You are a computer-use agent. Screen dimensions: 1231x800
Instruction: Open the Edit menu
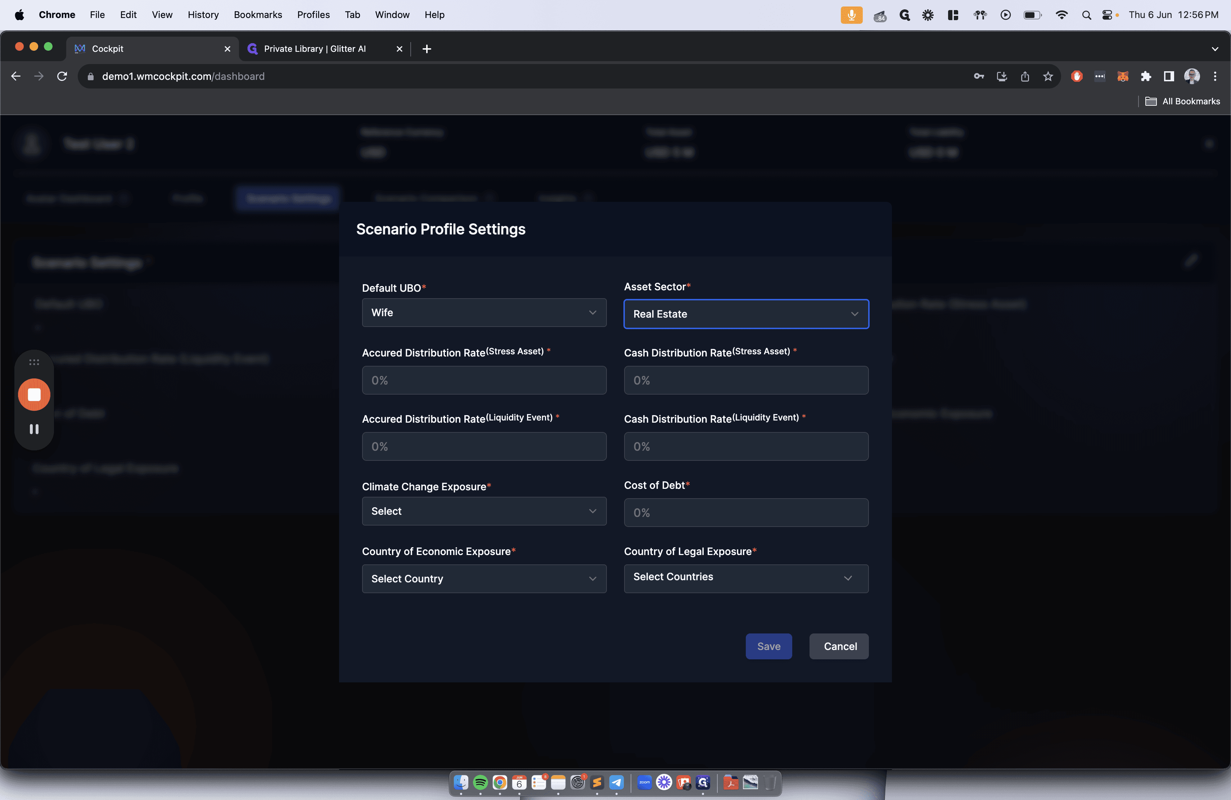[128, 14]
